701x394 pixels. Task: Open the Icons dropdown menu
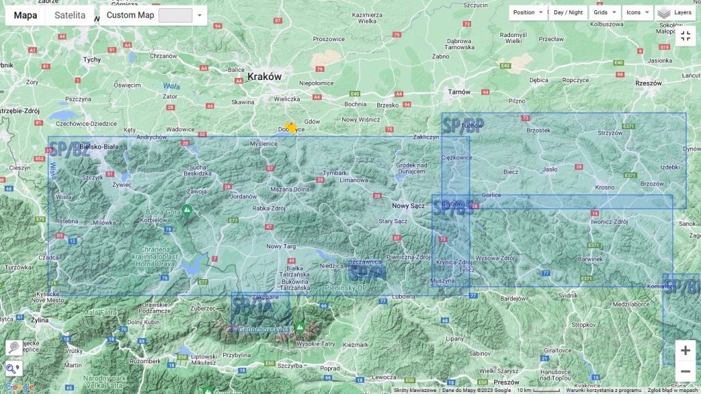pos(637,12)
